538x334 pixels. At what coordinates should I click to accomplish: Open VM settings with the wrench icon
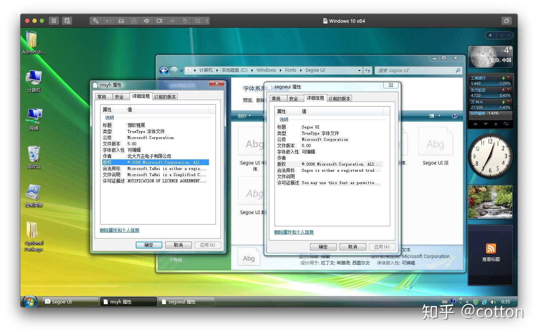96,21
